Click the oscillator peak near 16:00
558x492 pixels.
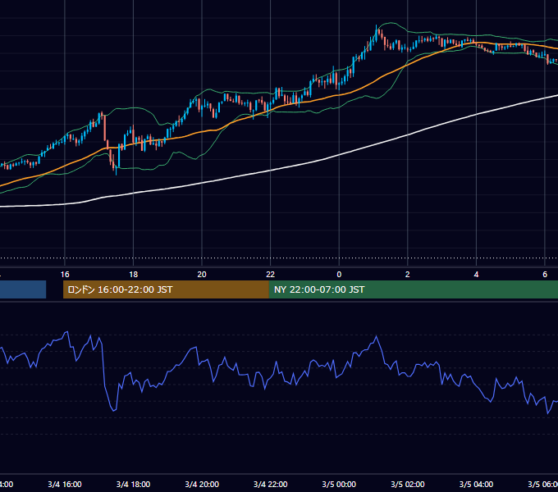point(66,332)
